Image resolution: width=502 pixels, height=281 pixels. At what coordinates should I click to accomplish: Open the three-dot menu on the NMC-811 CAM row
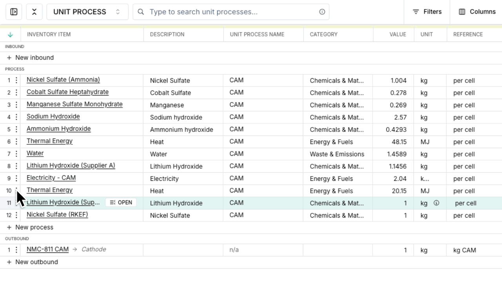[15, 249]
